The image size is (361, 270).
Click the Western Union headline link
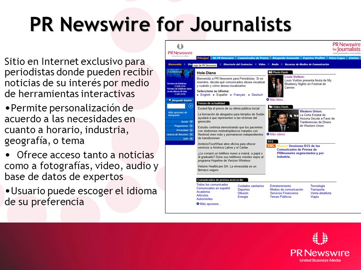tap(311, 111)
